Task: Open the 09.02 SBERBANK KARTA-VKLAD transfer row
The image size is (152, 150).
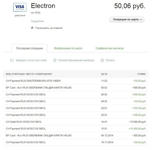Action: point(39,88)
